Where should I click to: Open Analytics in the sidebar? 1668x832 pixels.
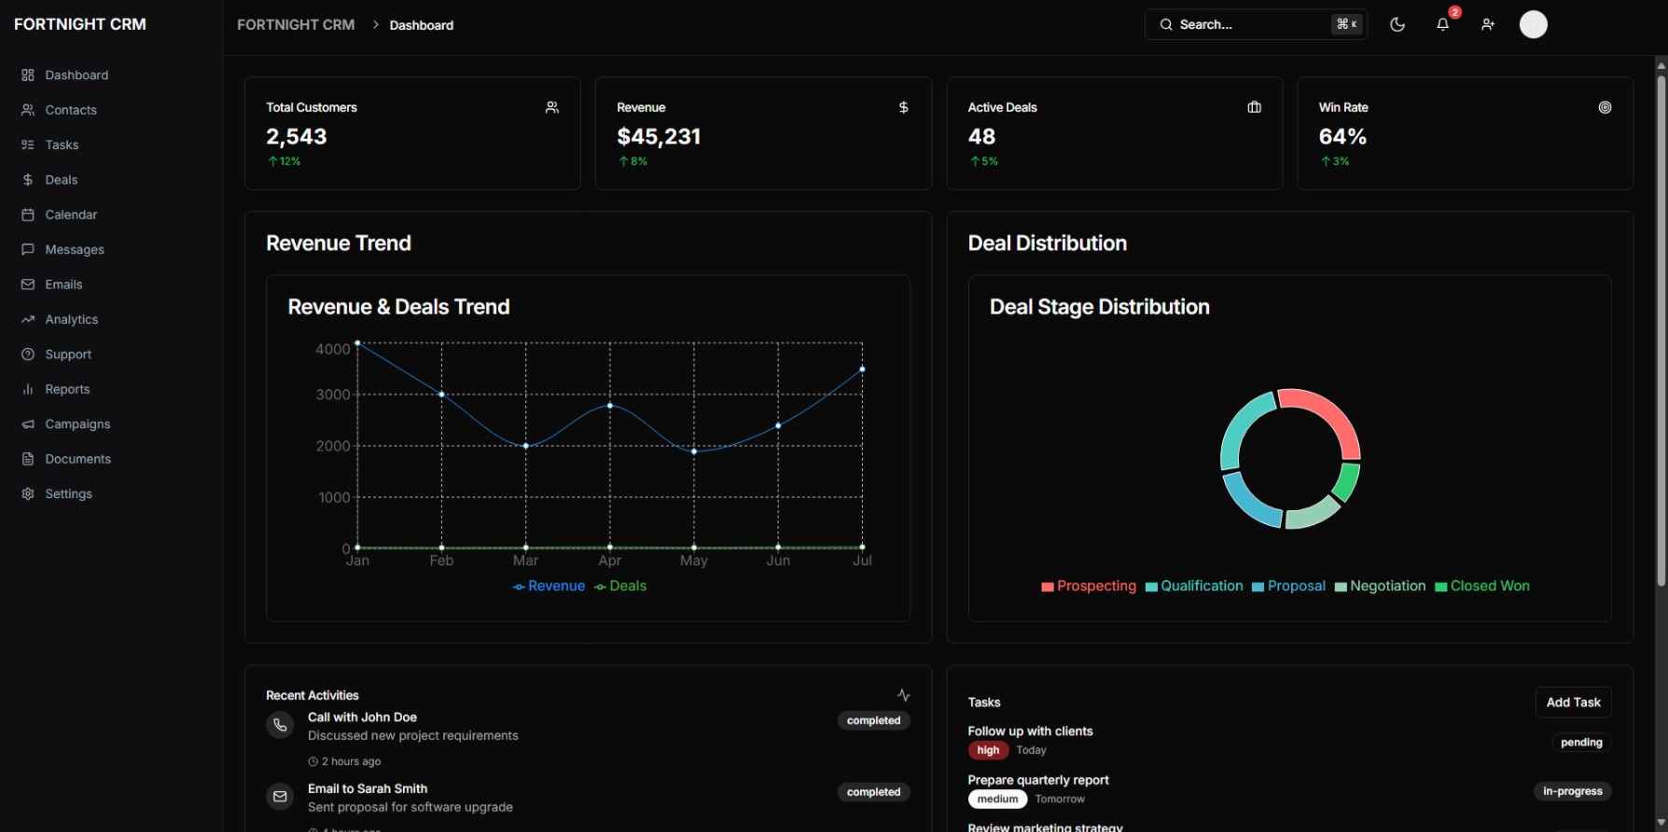click(x=71, y=320)
